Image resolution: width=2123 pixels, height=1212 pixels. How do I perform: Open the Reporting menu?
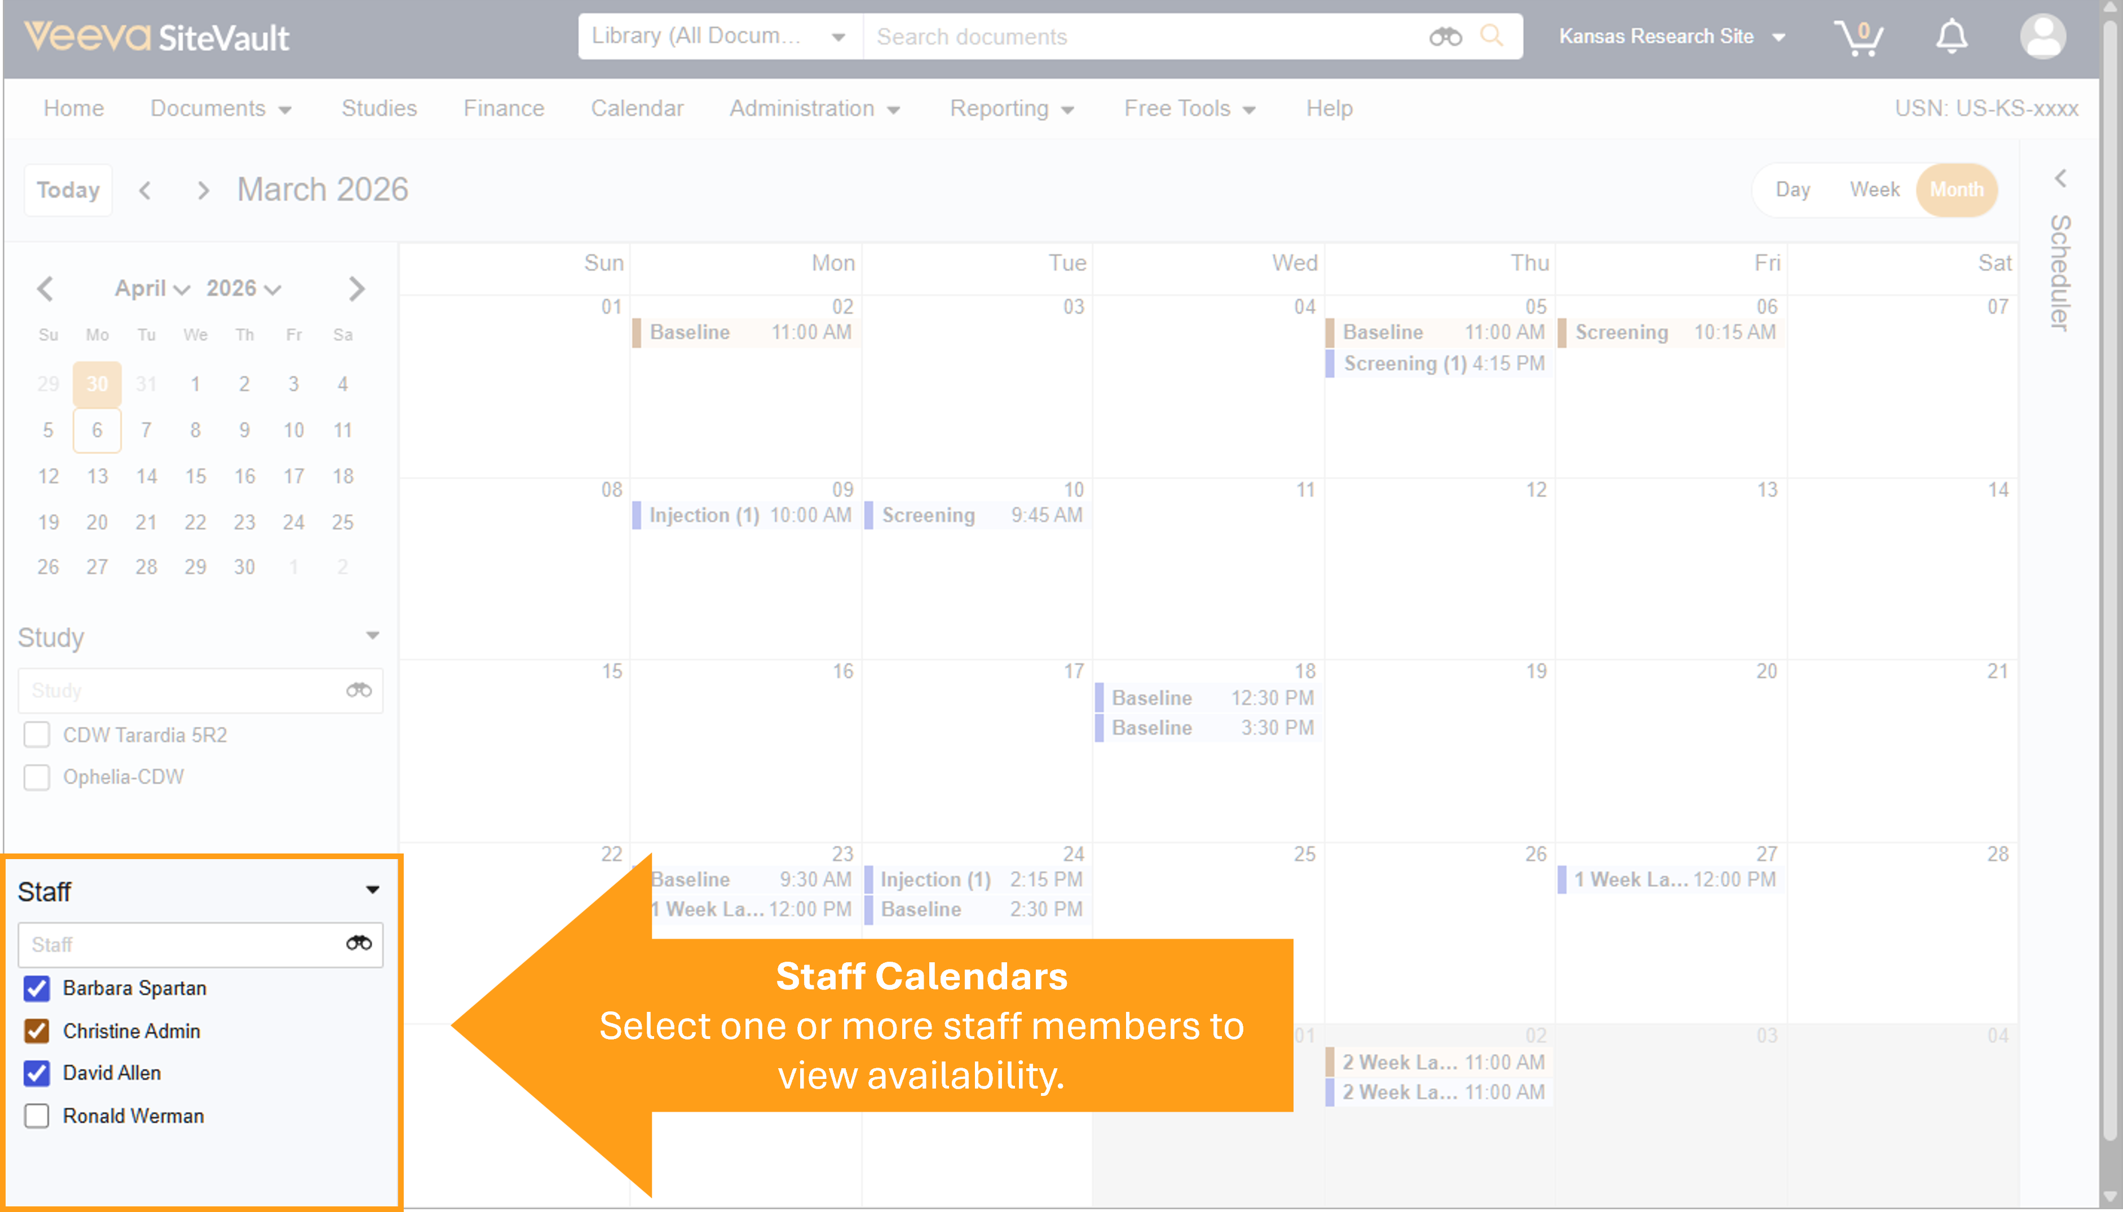[x=1010, y=108]
